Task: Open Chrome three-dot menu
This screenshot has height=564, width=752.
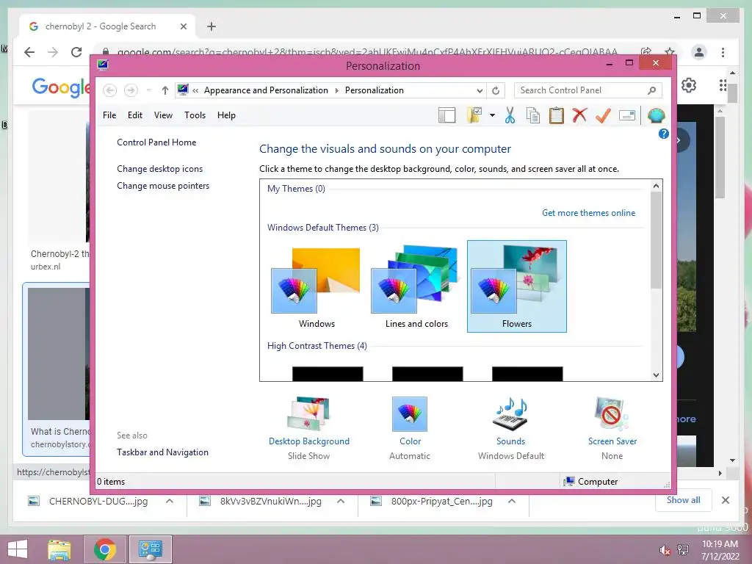Action: (x=723, y=52)
